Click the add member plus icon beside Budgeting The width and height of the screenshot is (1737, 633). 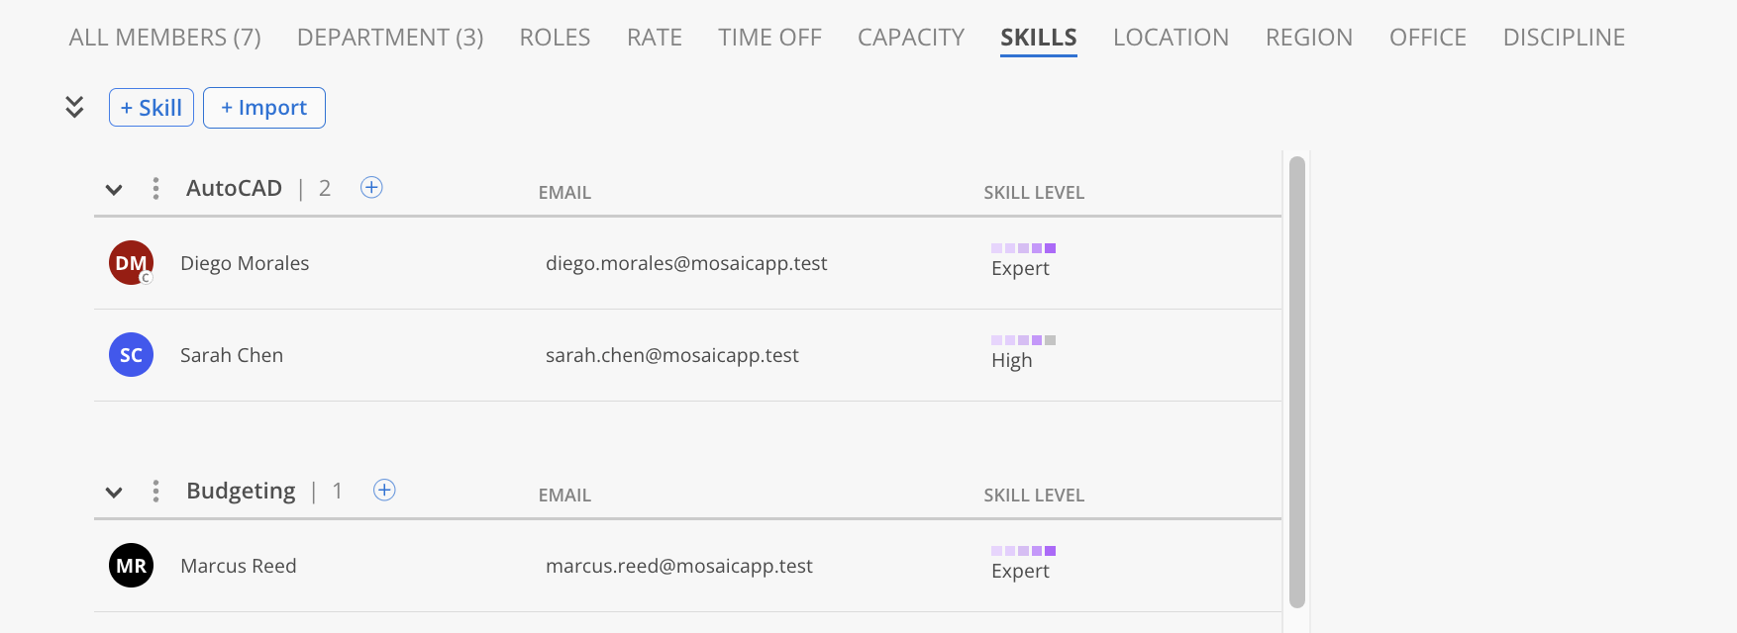[384, 490]
